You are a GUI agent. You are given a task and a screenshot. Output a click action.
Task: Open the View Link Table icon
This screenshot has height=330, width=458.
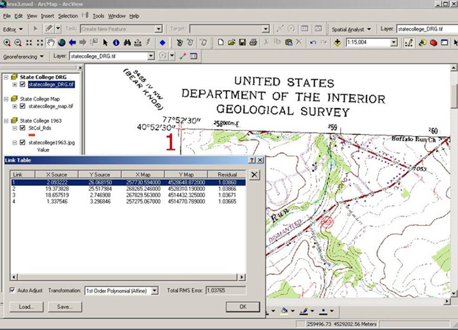[x=193, y=56]
